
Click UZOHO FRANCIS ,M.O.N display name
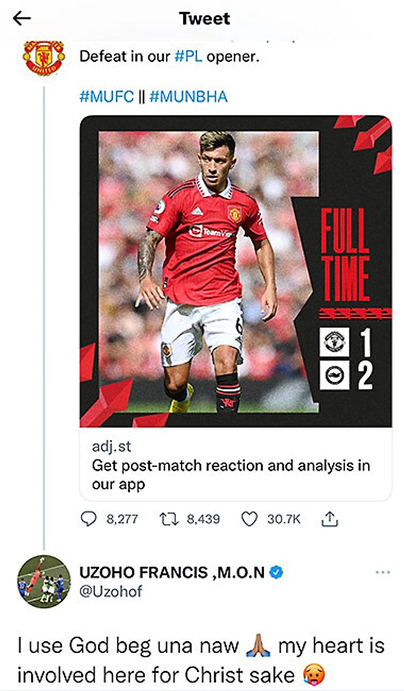coord(172,573)
